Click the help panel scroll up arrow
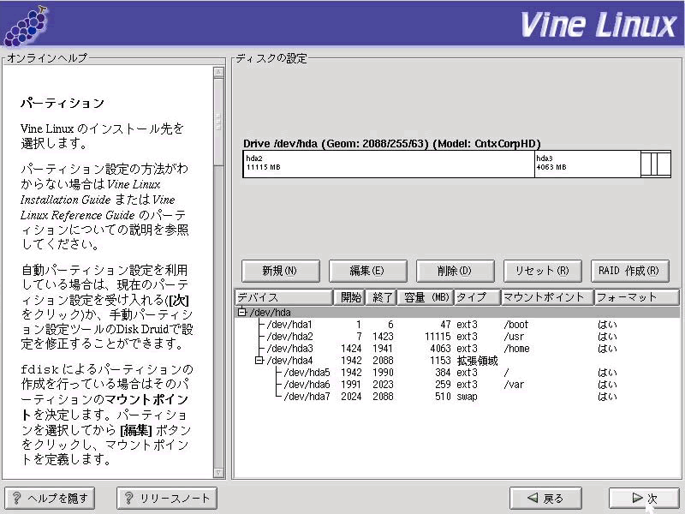Image resolution: width=685 pixels, height=514 pixels. (x=218, y=72)
